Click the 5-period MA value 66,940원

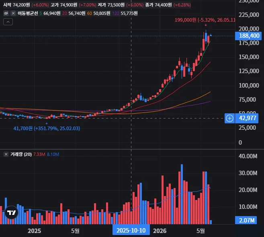pyautogui.click(x=52, y=13)
